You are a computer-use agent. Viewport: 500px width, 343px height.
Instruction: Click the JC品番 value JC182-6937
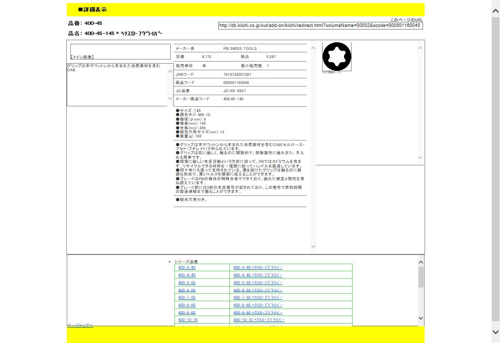(234, 91)
